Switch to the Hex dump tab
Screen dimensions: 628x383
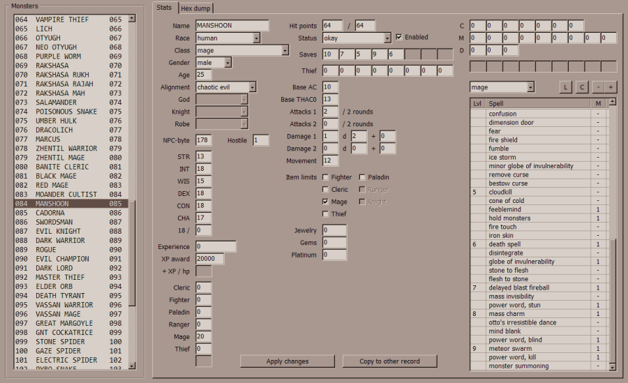(x=196, y=8)
